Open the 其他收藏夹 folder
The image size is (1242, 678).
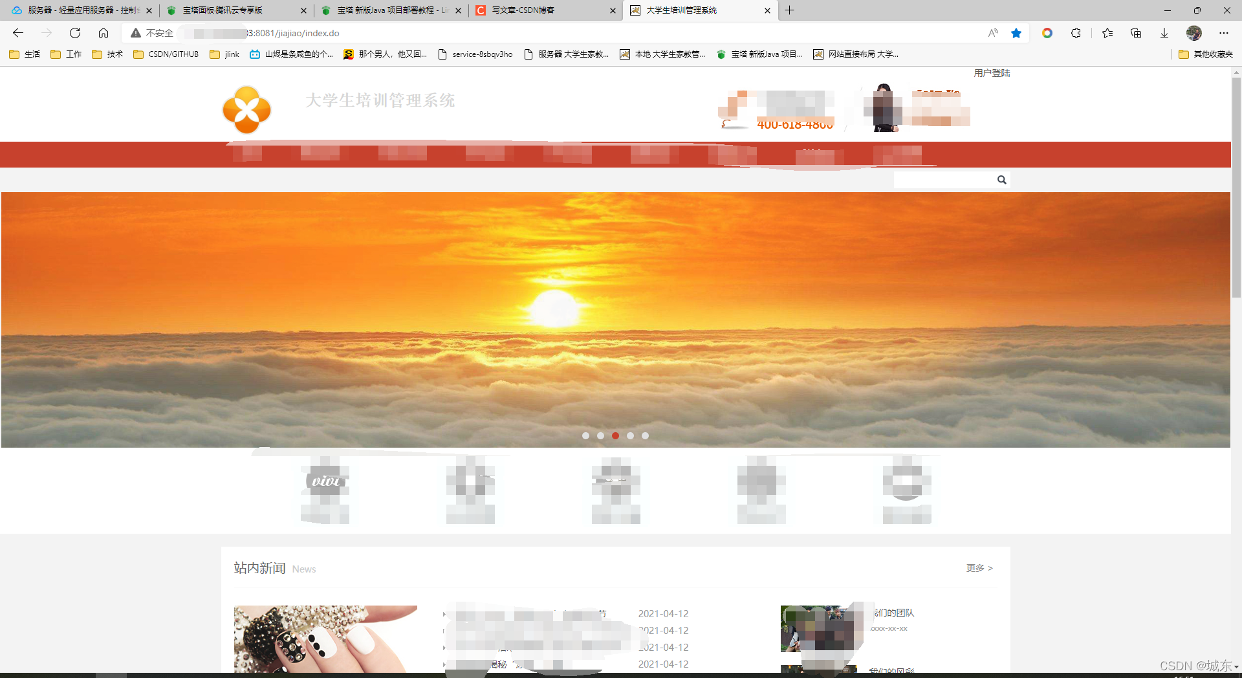point(1206,54)
